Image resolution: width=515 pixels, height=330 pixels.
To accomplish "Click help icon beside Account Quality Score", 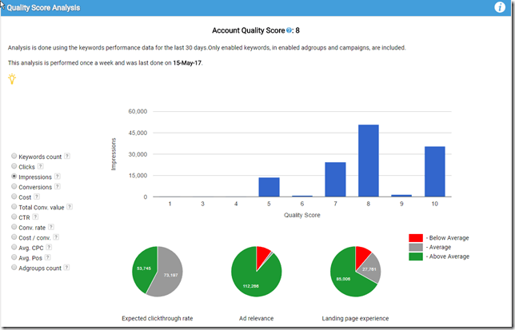I will [x=289, y=31].
